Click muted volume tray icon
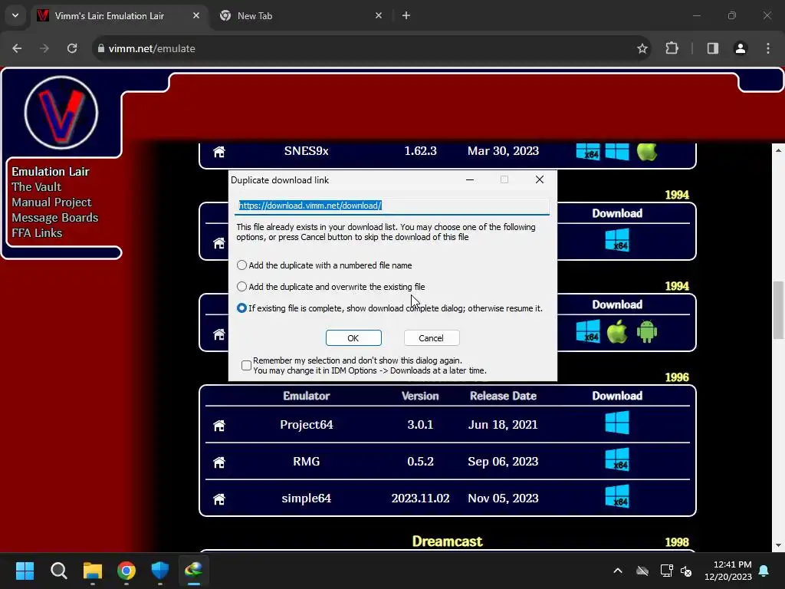 [686, 571]
